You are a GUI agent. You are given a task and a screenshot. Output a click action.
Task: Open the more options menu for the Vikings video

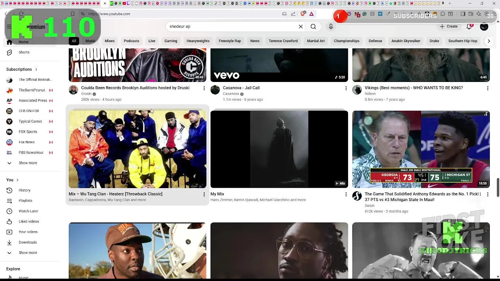tap(487, 88)
